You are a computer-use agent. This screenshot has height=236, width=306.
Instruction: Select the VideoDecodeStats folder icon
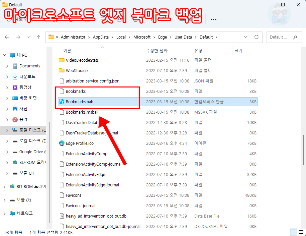click(62, 60)
